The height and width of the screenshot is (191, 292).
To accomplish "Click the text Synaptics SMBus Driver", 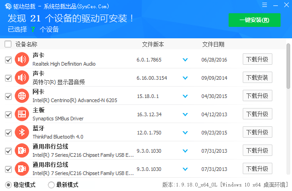I will pyautogui.click(x=58, y=119).
